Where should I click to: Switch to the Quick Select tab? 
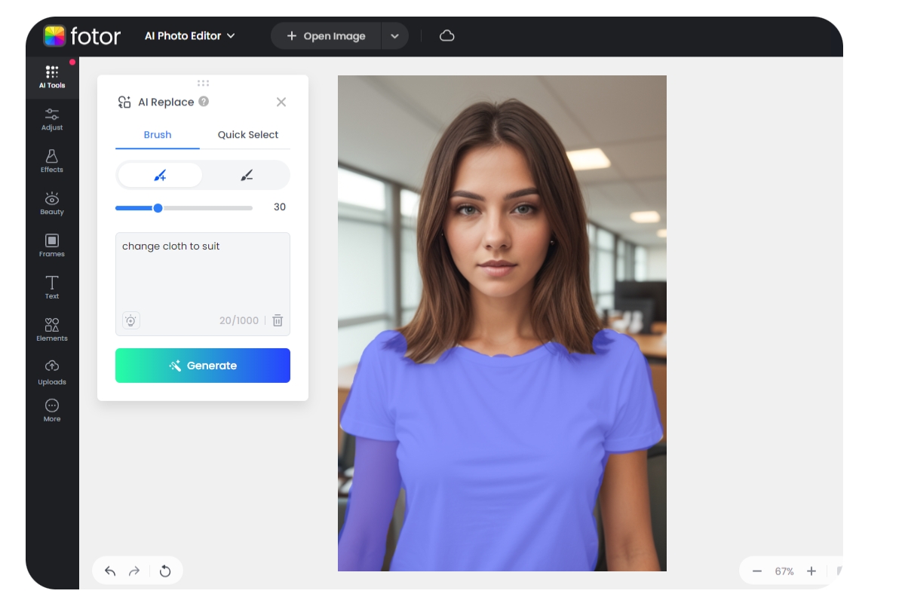(x=248, y=135)
